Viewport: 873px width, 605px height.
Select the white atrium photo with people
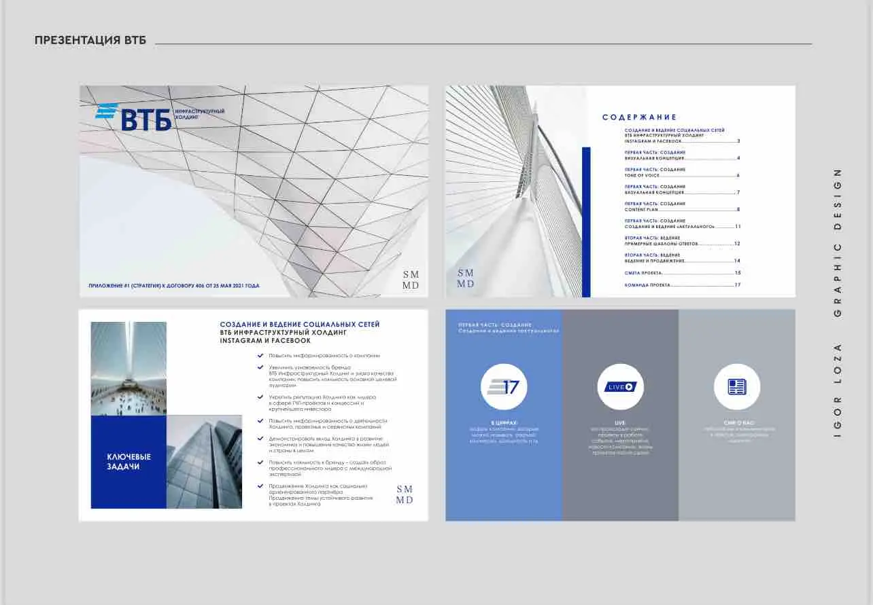129,369
